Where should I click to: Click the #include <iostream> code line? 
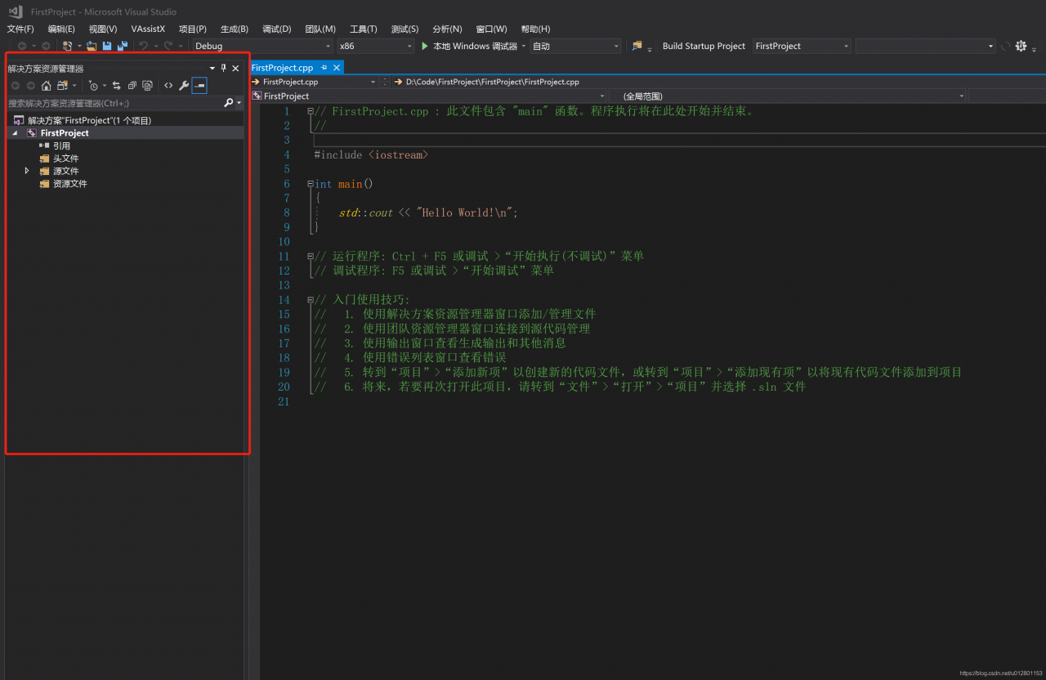[371, 154]
